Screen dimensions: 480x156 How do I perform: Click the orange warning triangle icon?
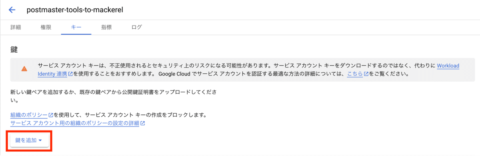click(24, 69)
